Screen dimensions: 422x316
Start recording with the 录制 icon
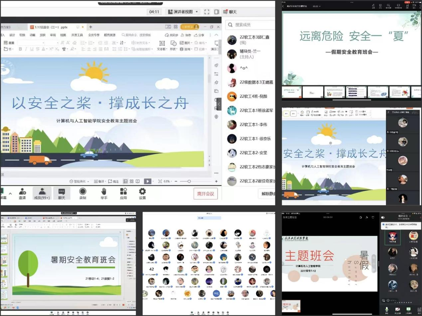[x=82, y=193]
